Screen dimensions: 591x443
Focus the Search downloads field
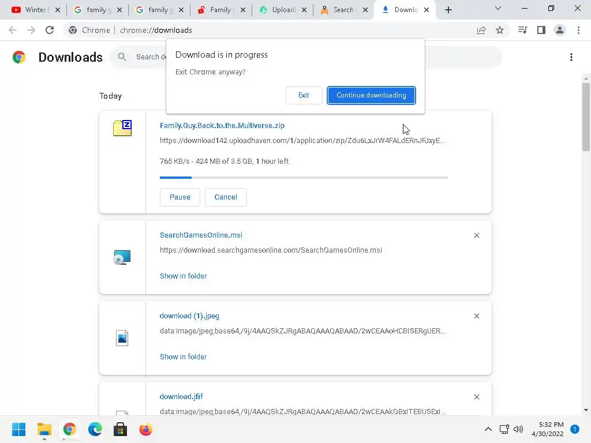[306, 57]
